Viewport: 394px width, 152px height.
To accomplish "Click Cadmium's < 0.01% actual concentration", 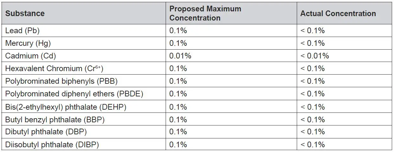I will point(315,56).
